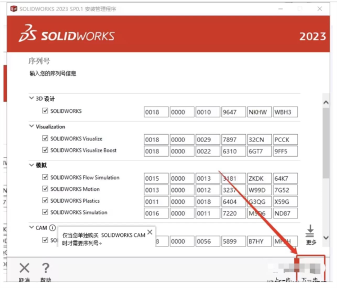Screen dimensions: 337x288
Task: Click Visualize serial field 0029
Action: pos(208,140)
